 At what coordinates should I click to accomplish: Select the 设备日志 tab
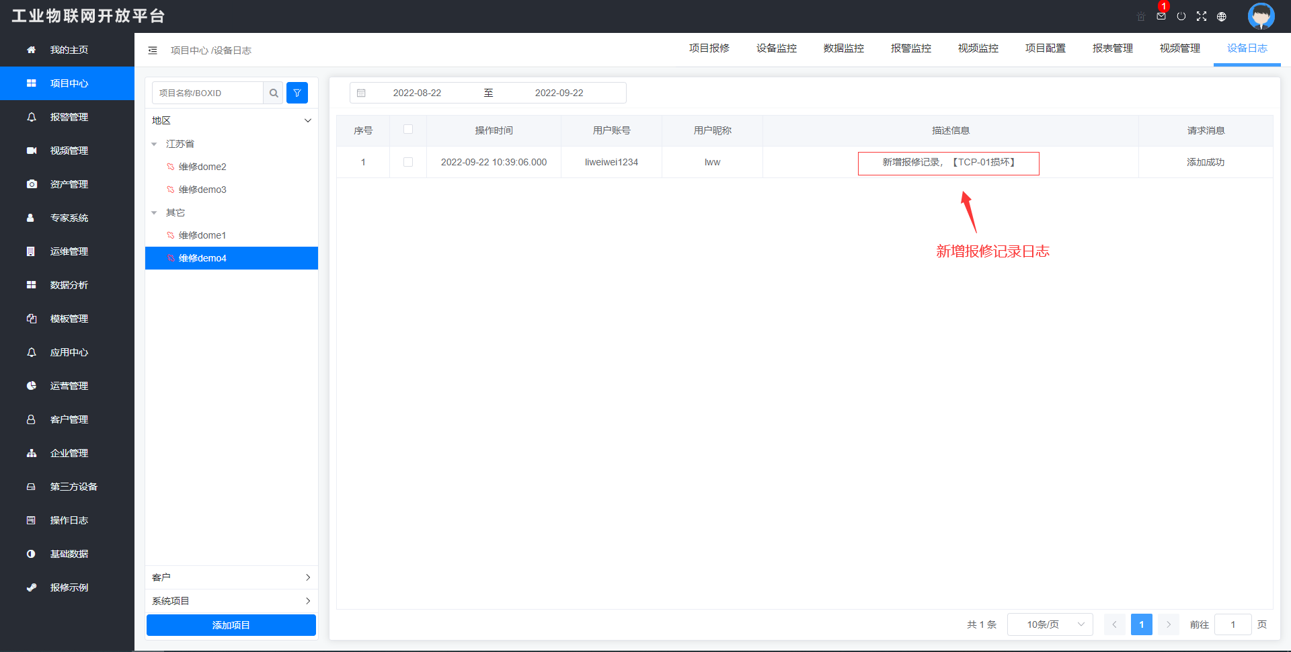[x=1247, y=48]
